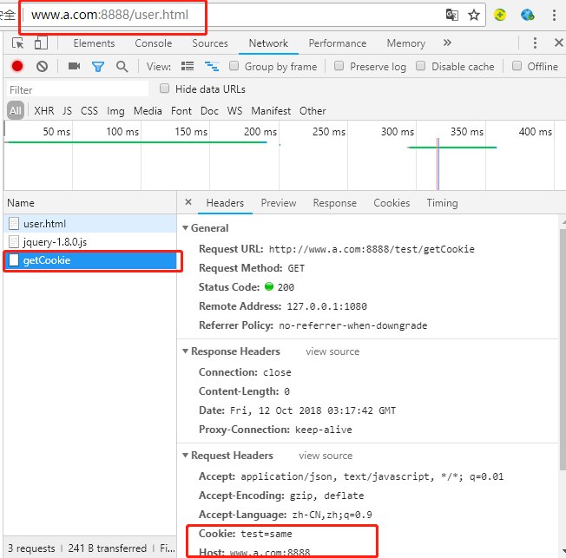Click the Name column header
Viewport: 566px width, 558px height.
pyautogui.click(x=90, y=203)
